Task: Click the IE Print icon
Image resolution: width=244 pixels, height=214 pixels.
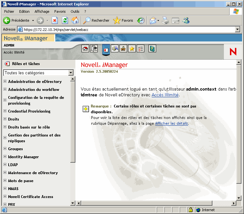Action: [x=165, y=20]
